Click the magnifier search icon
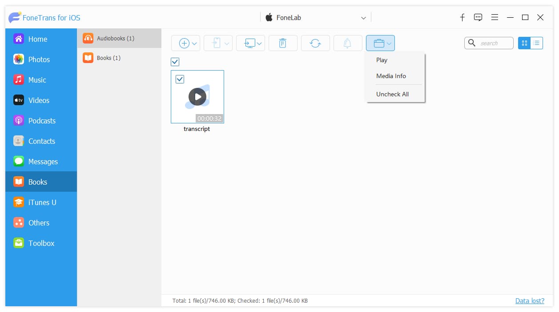559x312 pixels. [x=472, y=43]
